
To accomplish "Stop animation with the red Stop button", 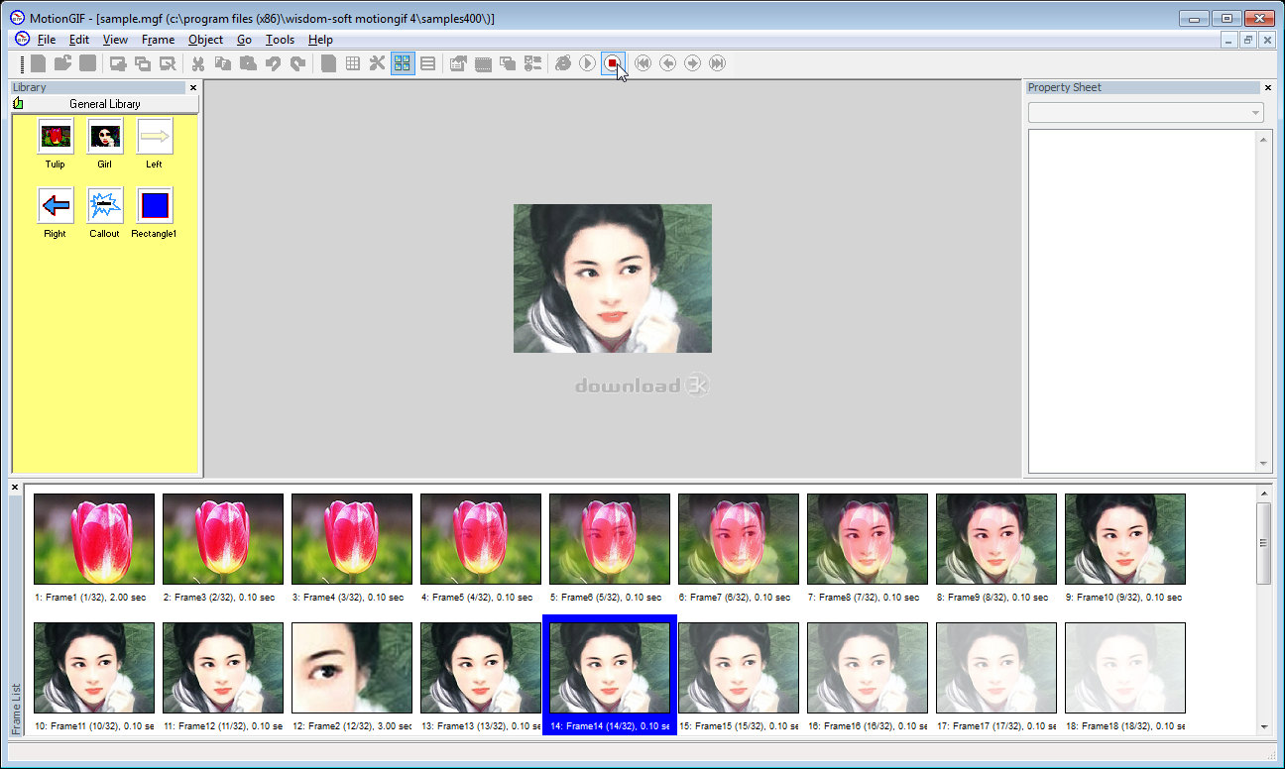I will 613,63.
